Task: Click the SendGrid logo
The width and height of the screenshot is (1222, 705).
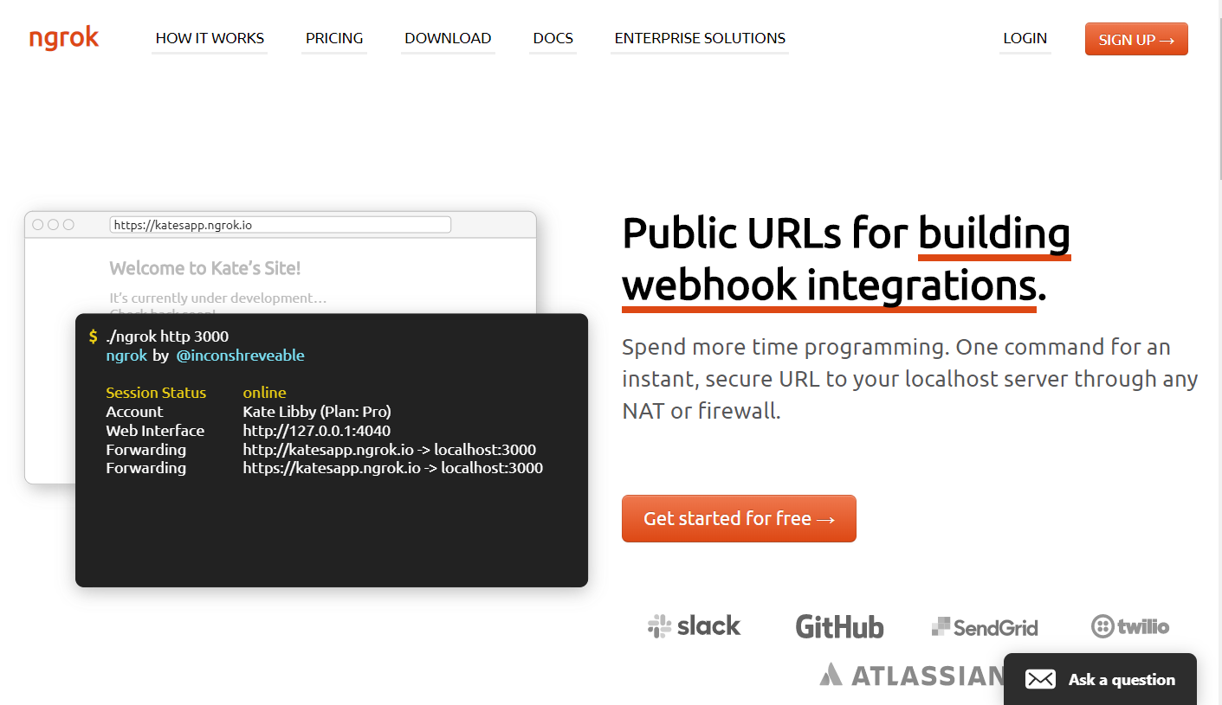Action: tap(985, 627)
